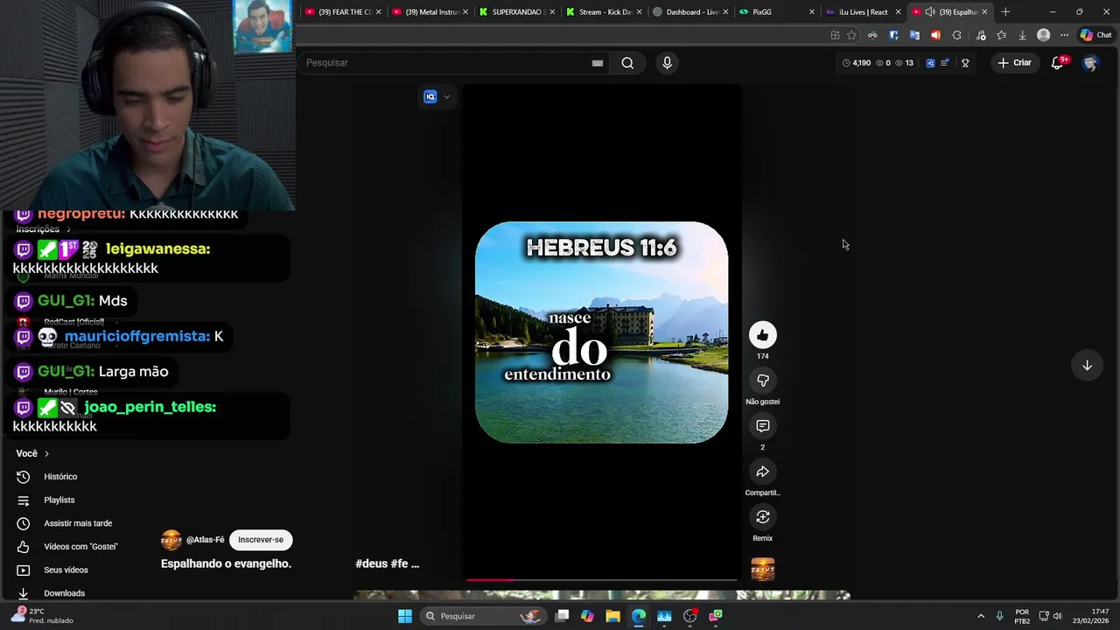Open the Windows Start menu
Viewport: 1120px width, 630px height.
404,616
